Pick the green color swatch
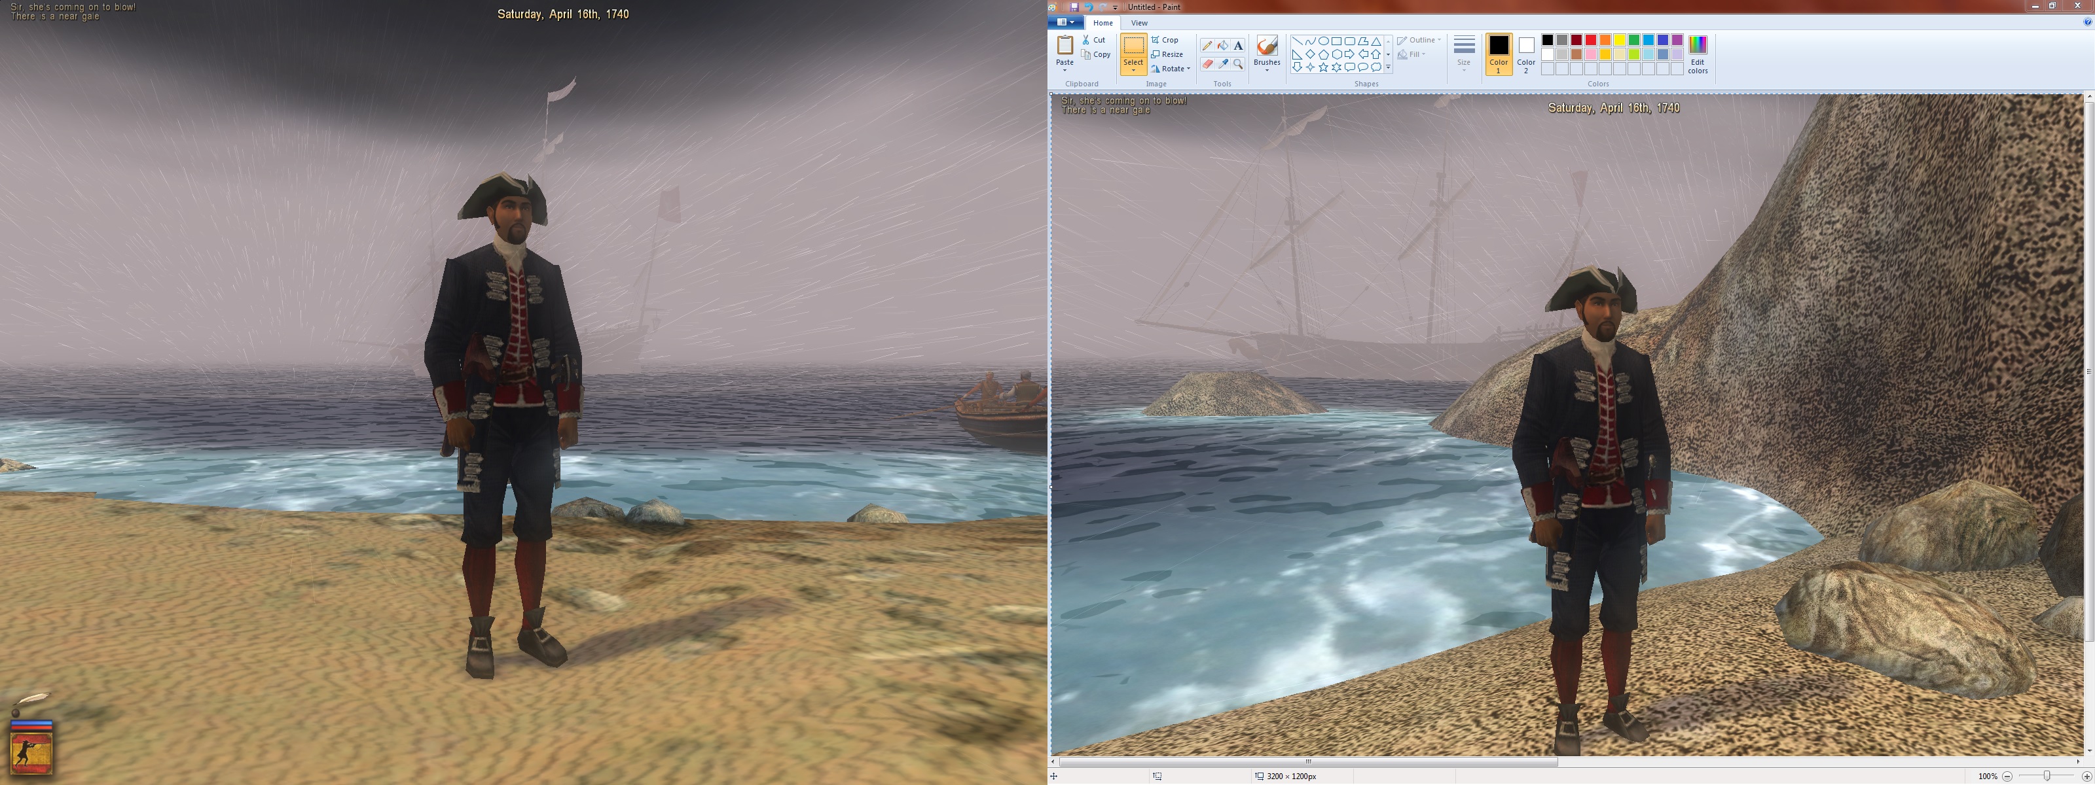The image size is (2095, 785). [x=1634, y=40]
